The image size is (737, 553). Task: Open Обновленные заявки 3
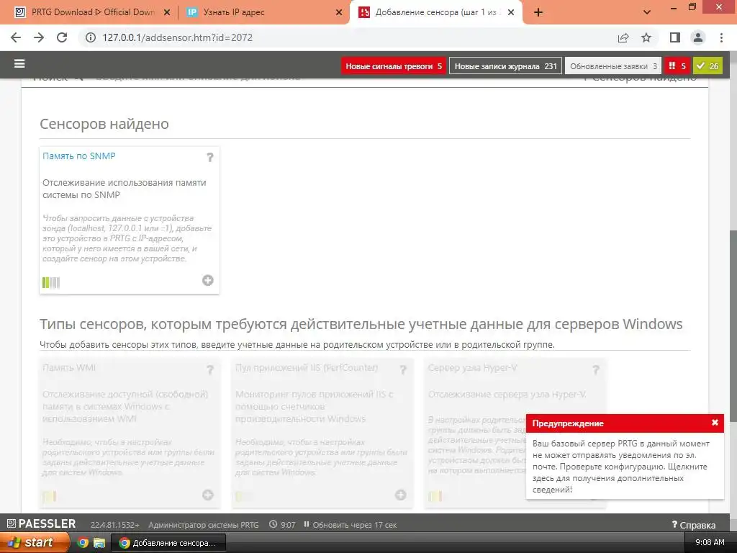point(613,66)
